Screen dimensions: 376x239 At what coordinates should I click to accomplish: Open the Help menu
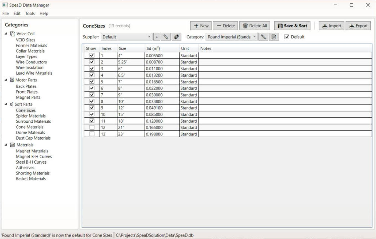coord(44,13)
